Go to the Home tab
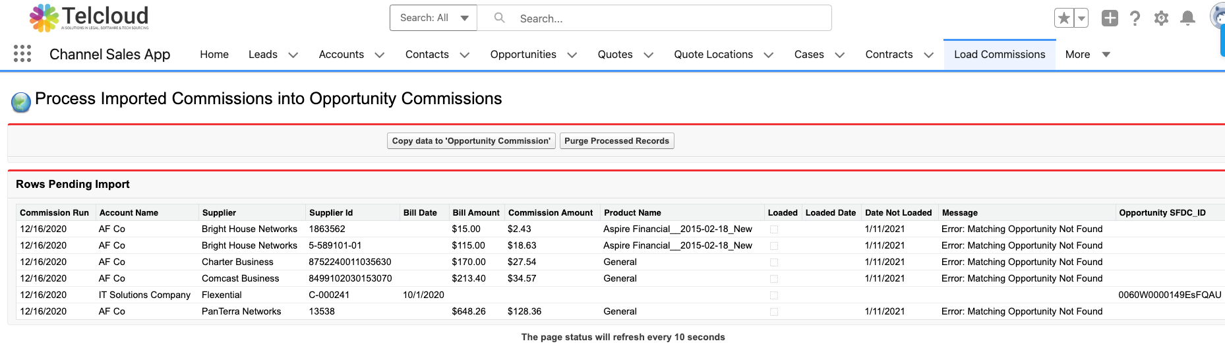 (214, 54)
